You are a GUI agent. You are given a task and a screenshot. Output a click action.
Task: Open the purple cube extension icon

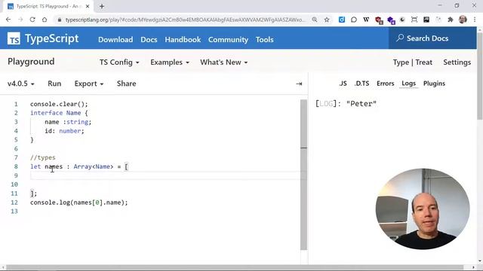pos(391,20)
